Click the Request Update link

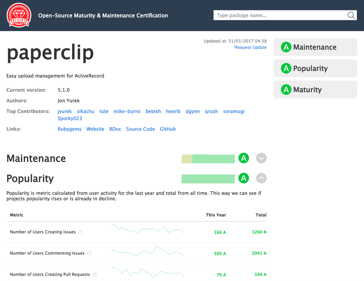coord(250,48)
